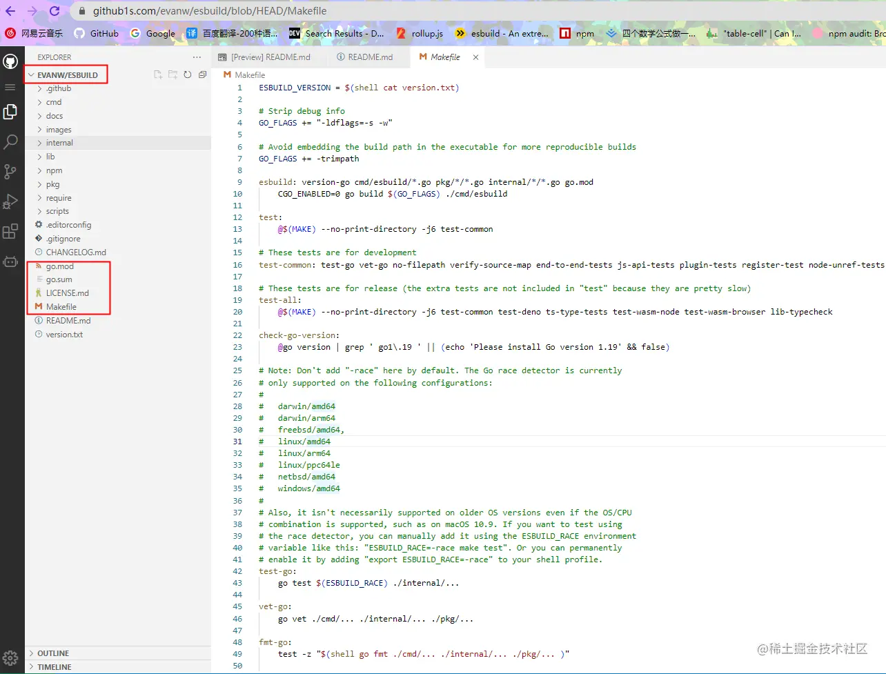
Task: Open the .editorconfig file
Action: coord(68,225)
